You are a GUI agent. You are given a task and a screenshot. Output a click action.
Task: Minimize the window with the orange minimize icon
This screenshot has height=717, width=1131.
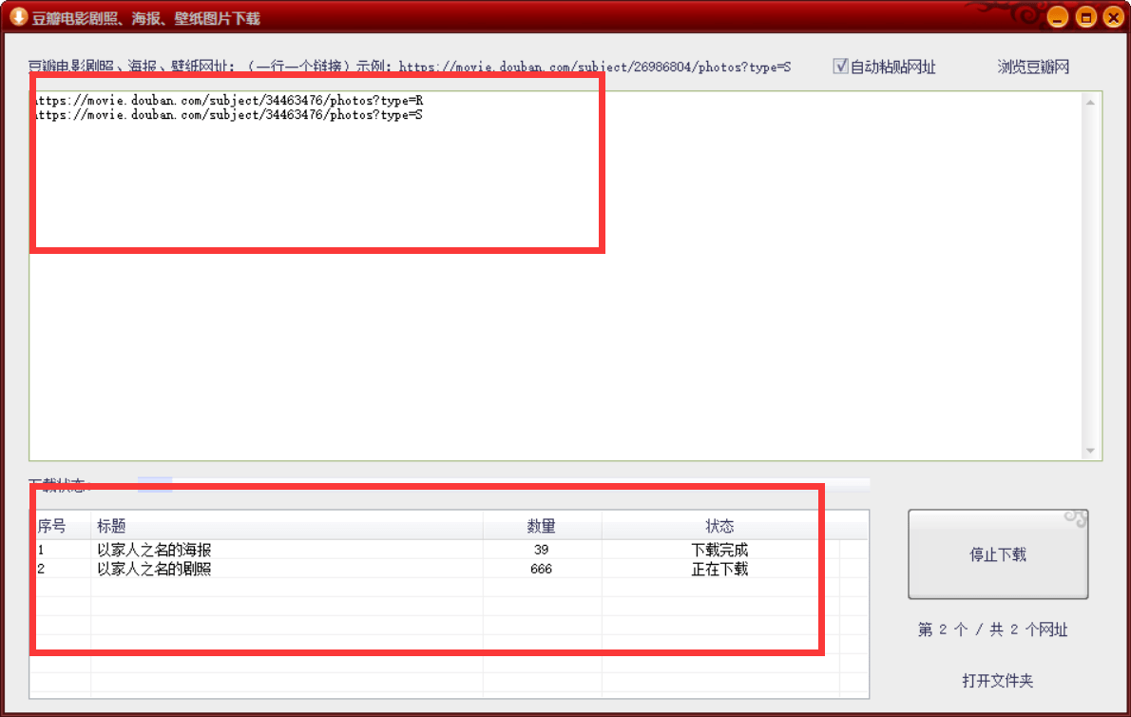pyautogui.click(x=1058, y=16)
